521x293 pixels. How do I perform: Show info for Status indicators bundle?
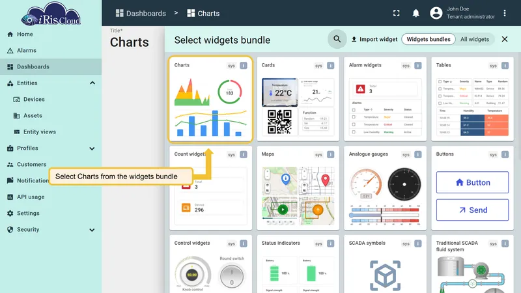[x=330, y=244]
